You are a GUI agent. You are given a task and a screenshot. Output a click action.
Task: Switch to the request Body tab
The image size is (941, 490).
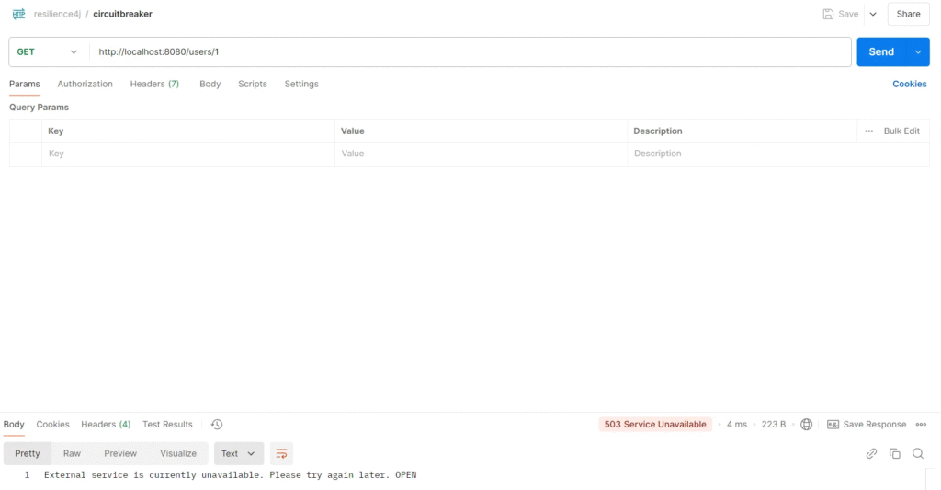click(x=210, y=84)
